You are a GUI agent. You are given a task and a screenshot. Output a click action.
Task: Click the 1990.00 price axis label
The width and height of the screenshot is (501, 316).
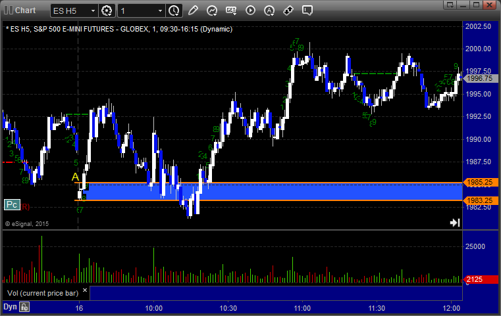[479, 139]
